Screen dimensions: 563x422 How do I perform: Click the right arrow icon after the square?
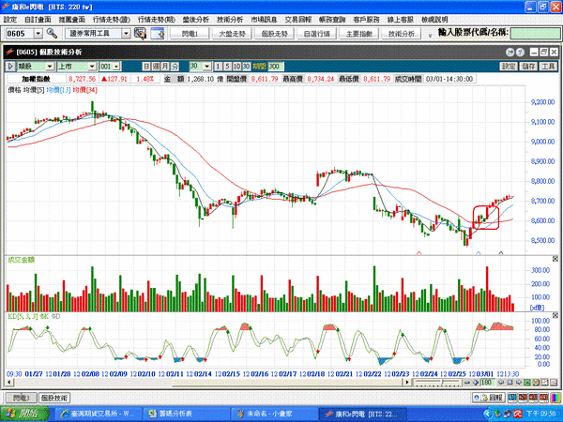(x=519, y=383)
